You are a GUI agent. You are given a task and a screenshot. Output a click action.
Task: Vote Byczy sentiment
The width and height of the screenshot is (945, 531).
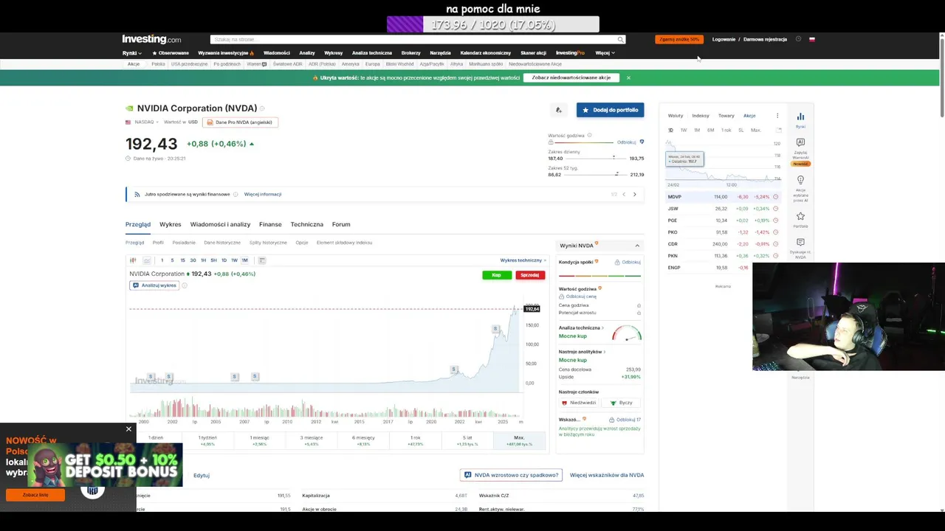click(621, 403)
